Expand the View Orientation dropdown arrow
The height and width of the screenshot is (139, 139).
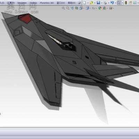pos(84,8)
